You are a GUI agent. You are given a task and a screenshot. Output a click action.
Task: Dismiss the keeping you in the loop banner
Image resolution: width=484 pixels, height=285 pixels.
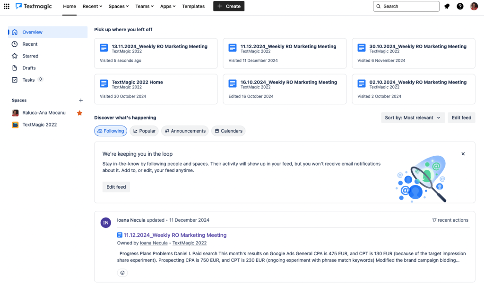tap(463, 154)
